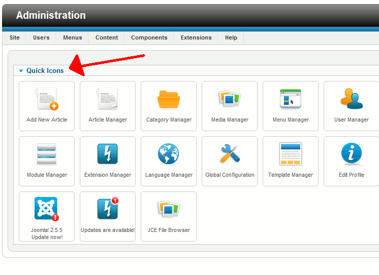Open the Language Manager globe icon
The width and height of the screenshot is (379, 275).
pyautogui.click(x=169, y=154)
